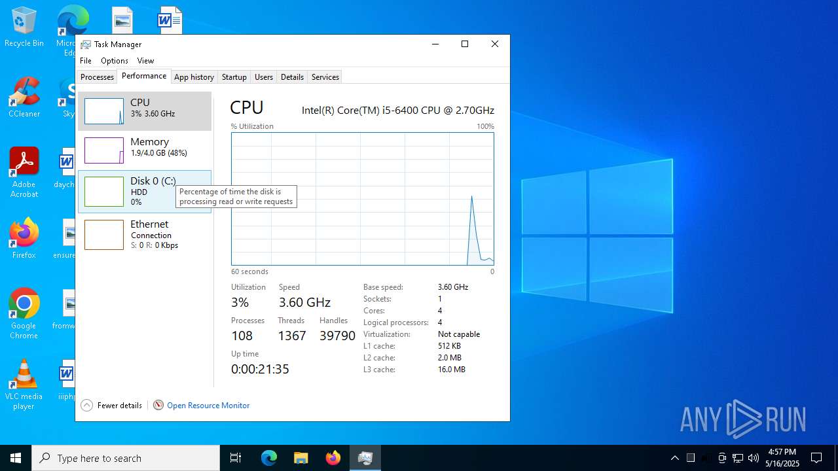Open the CCleaner desktop icon

(x=24, y=97)
